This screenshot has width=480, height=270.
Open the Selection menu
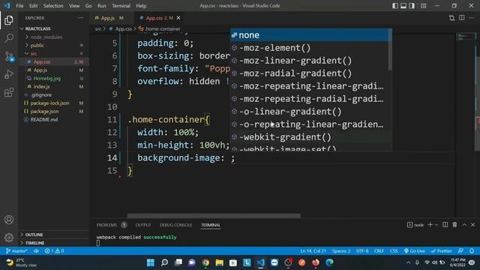53,5
